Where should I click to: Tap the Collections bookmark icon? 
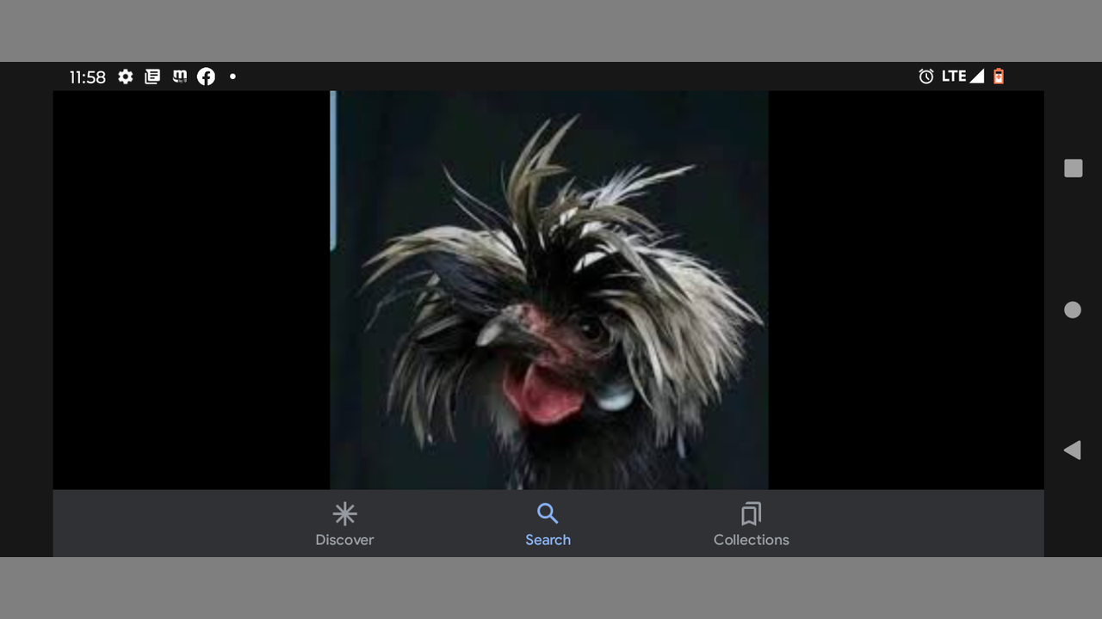click(751, 514)
